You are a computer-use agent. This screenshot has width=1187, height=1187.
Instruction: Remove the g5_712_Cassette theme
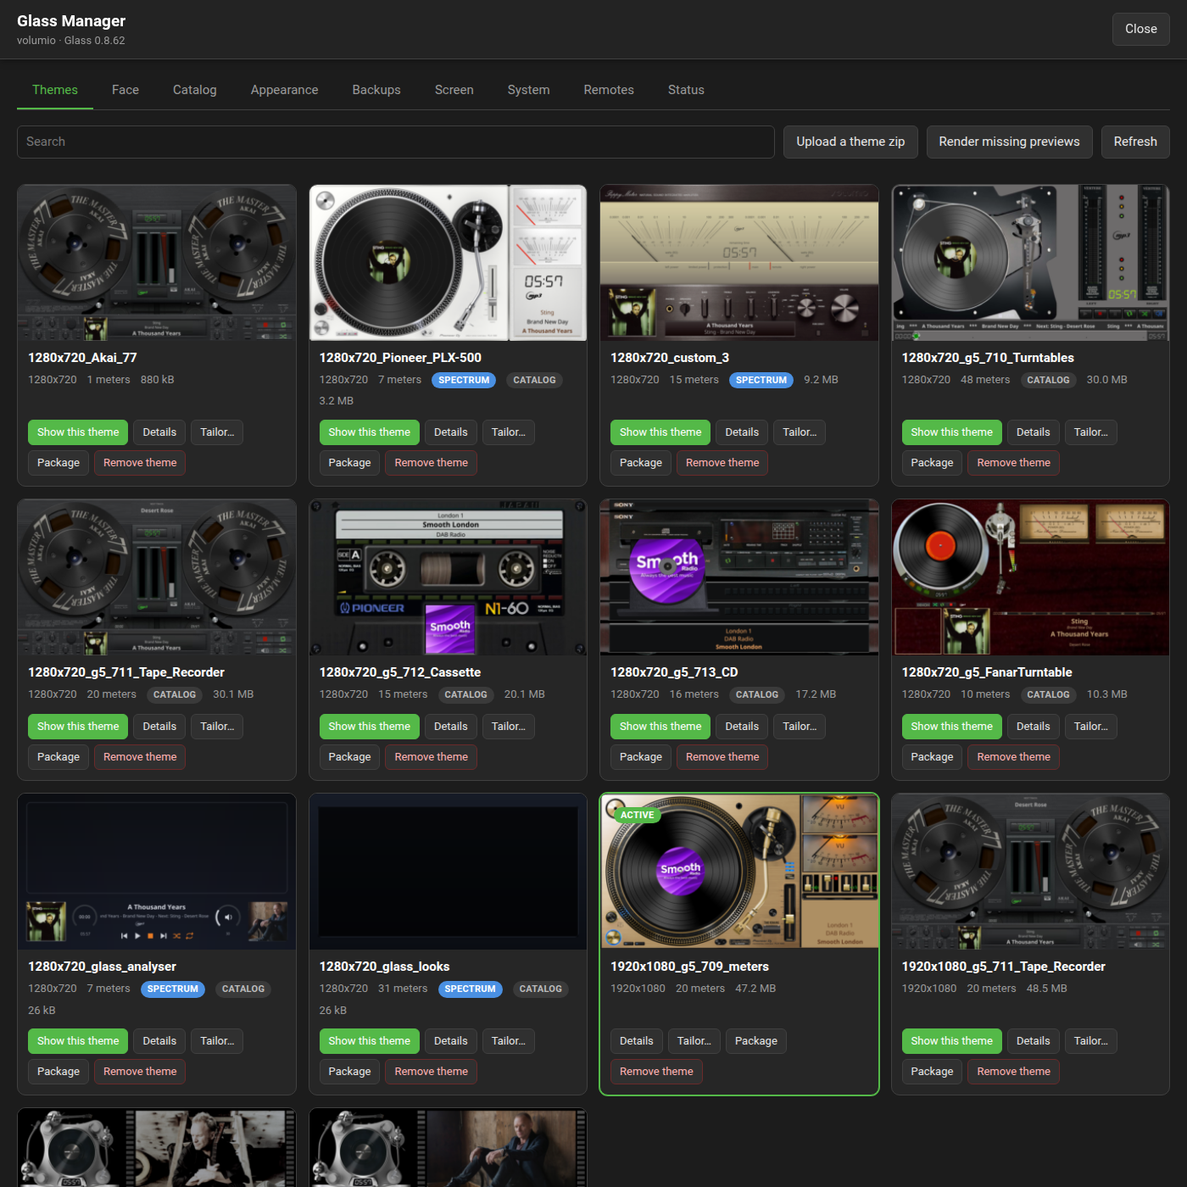(431, 757)
